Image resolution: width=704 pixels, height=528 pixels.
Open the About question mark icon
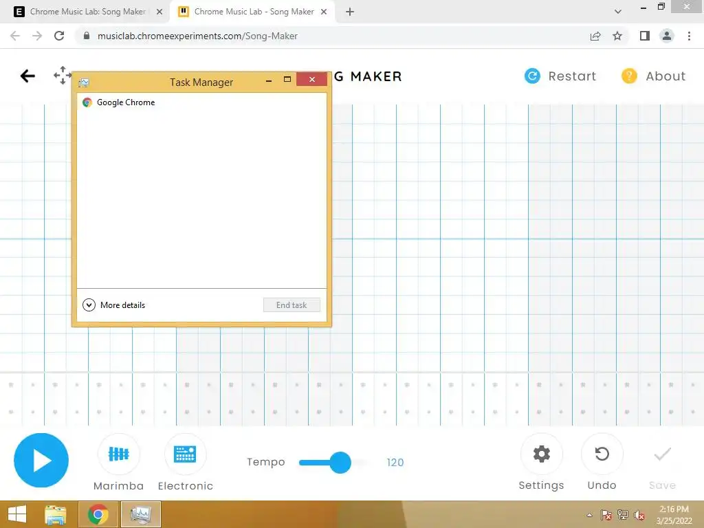click(629, 76)
